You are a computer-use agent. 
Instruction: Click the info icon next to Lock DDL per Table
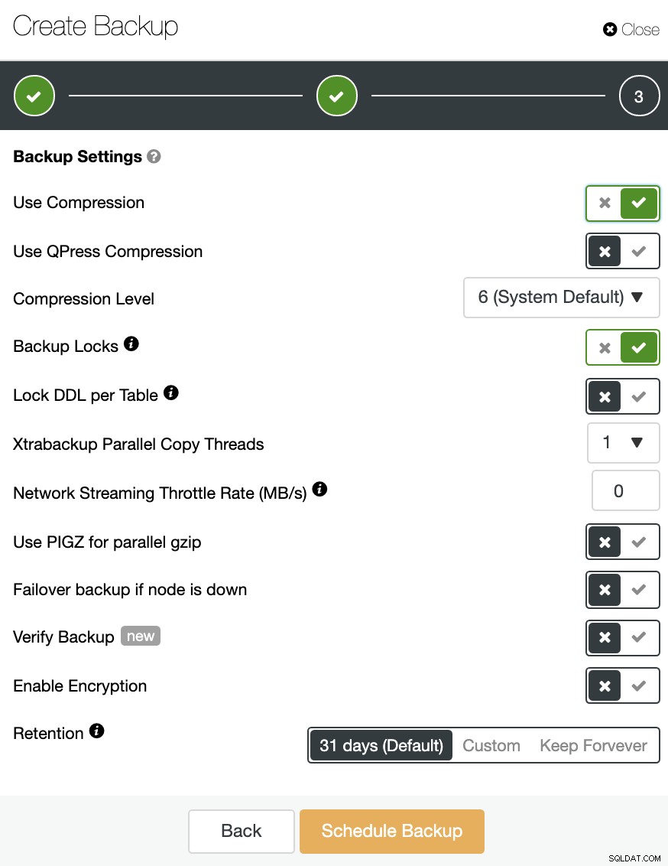(x=171, y=392)
